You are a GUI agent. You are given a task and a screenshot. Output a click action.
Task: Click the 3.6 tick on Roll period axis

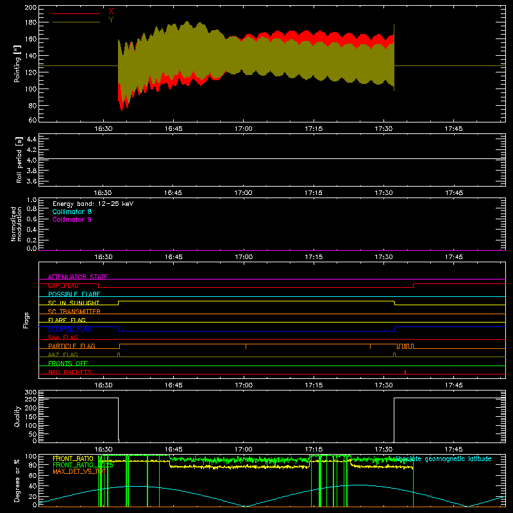point(31,181)
